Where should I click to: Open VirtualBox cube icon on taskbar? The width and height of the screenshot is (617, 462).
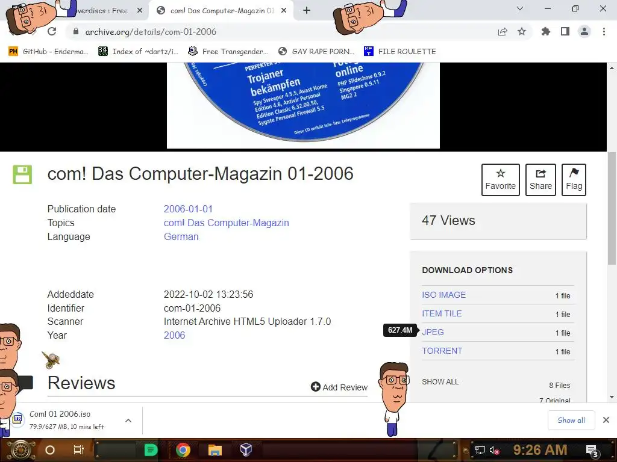(x=246, y=449)
